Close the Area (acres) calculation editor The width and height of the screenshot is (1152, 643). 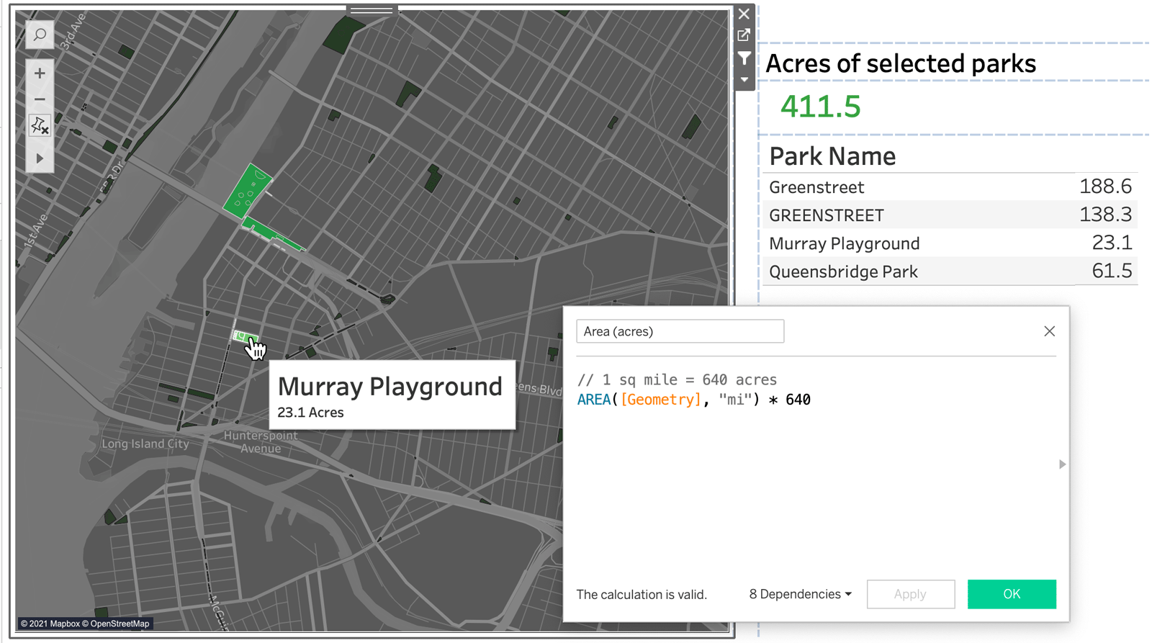[x=1049, y=331]
